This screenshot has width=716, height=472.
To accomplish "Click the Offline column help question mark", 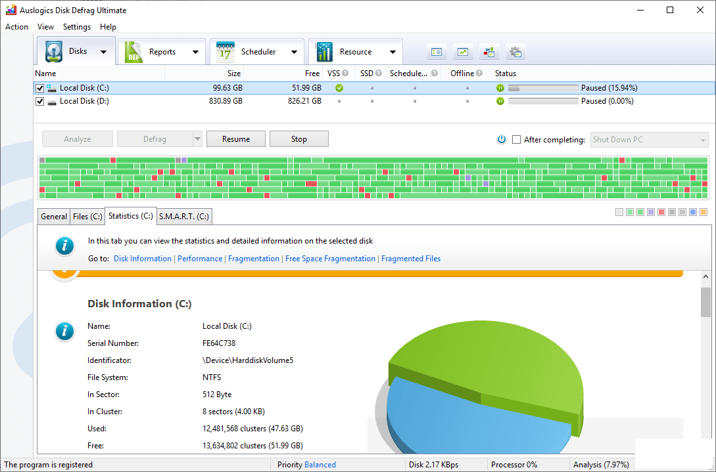I will coord(479,73).
